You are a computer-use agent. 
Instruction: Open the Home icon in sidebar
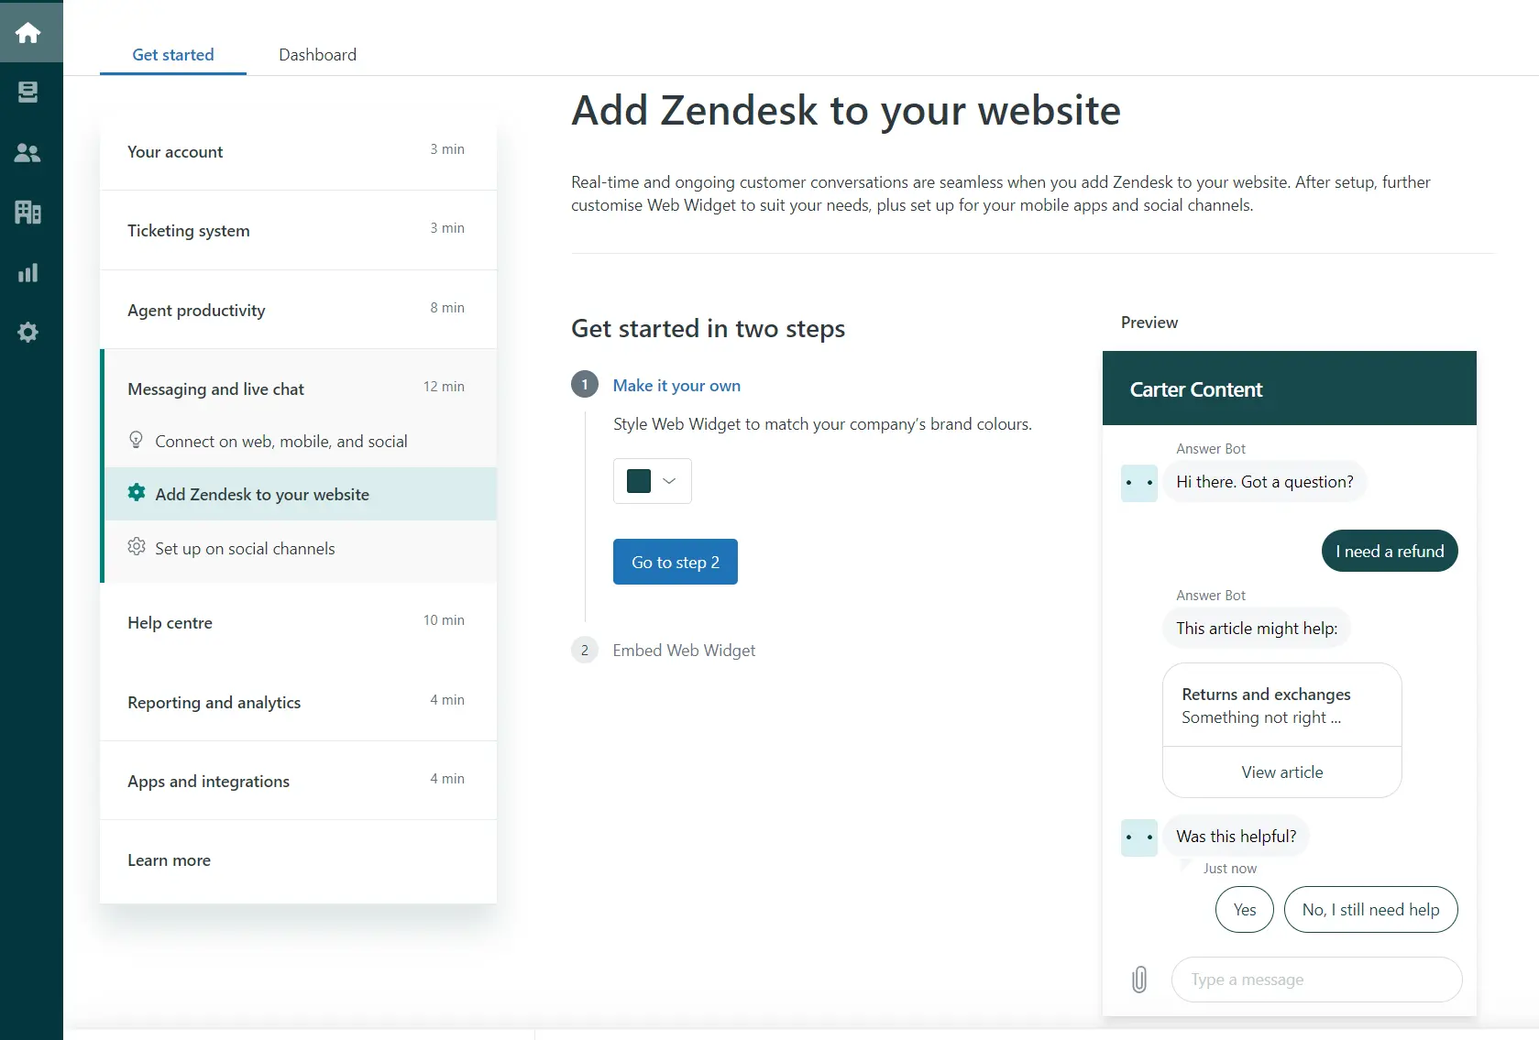28,33
